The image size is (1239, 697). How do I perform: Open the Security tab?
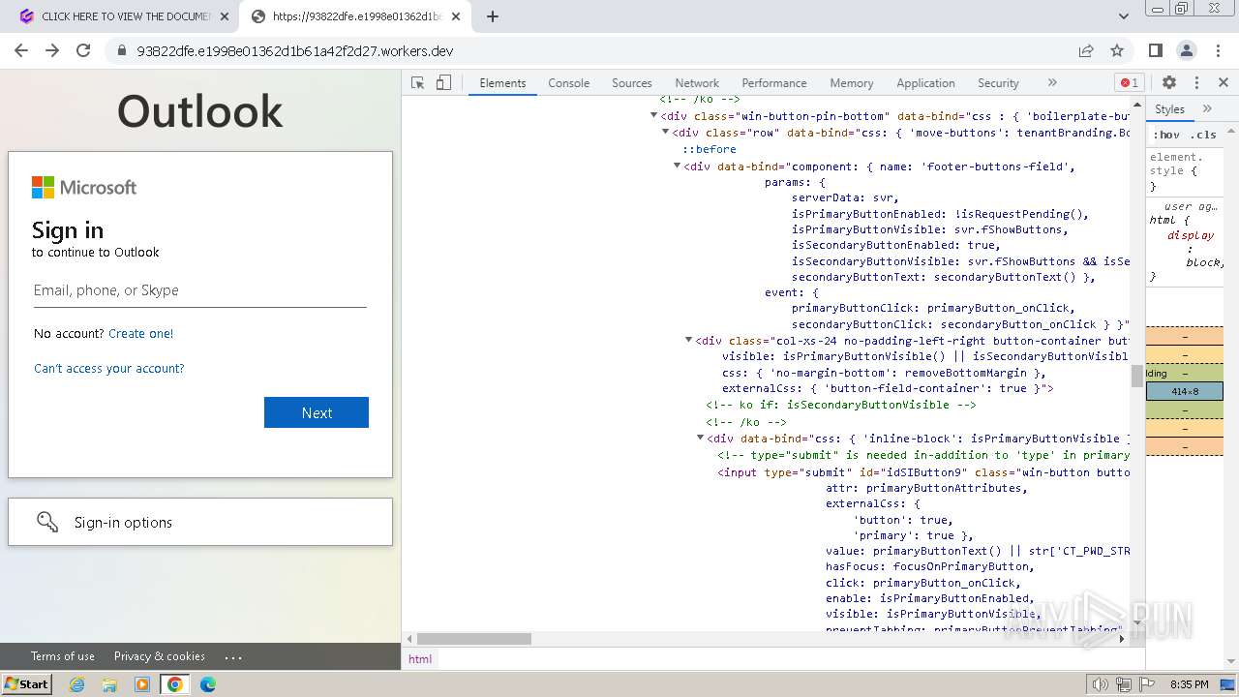coord(998,83)
